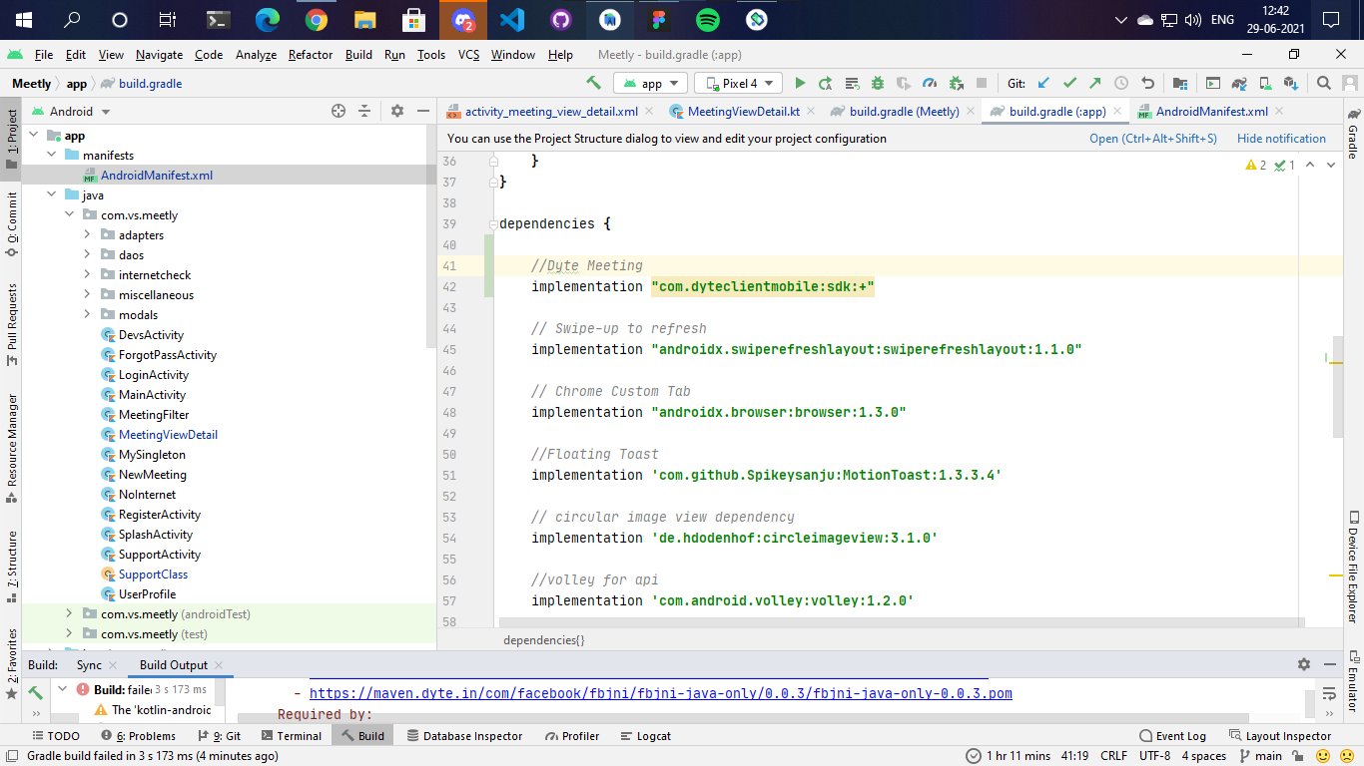Expand the com.vs.meetly (androidTest) package
Screen dimensions: 1364x766
click(70, 613)
